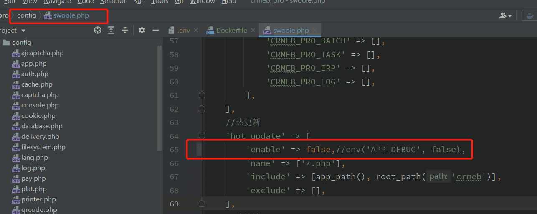Toggle fold marker at line 69
537x214 pixels.
click(x=202, y=204)
